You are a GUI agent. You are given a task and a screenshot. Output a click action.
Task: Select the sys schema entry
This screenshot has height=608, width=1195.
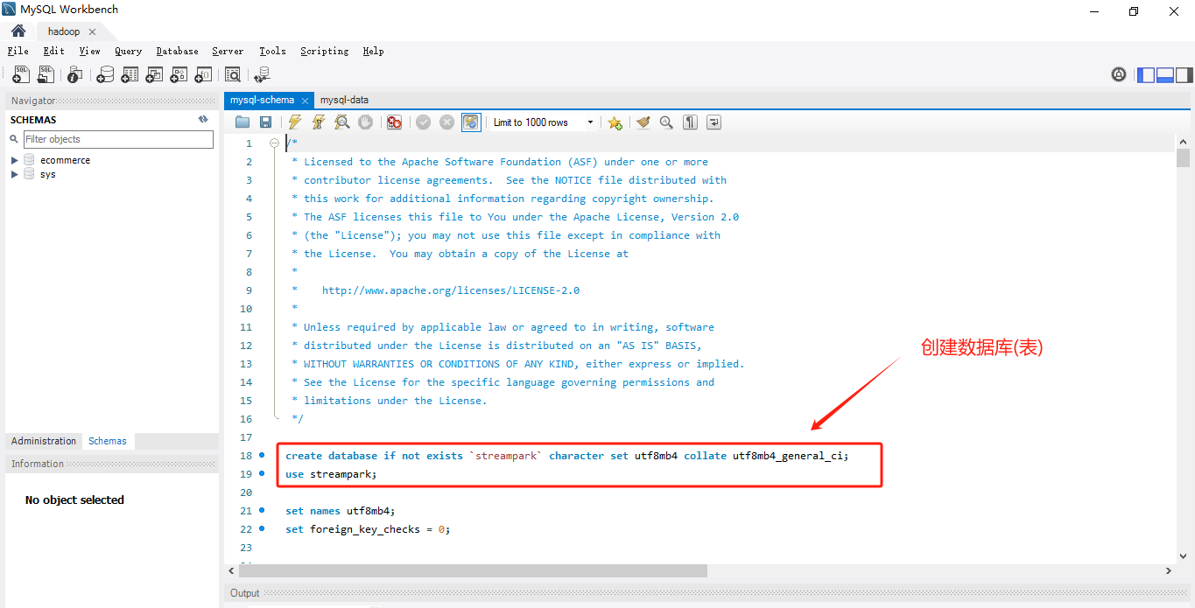47,174
